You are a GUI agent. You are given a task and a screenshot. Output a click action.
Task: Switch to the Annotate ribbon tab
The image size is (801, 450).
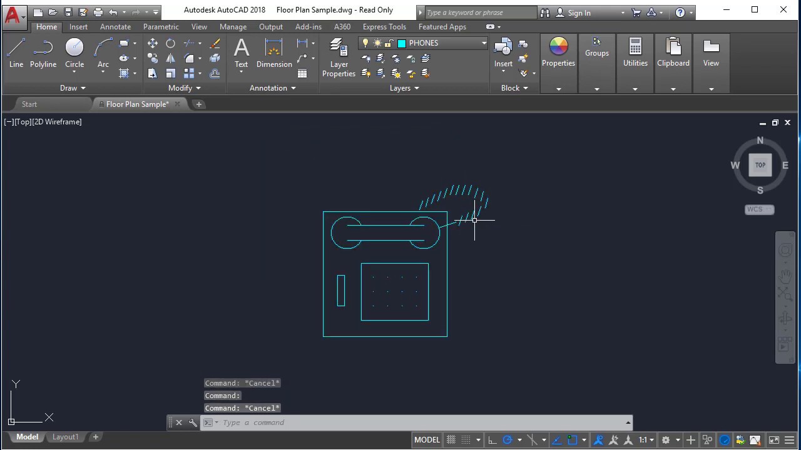click(115, 27)
